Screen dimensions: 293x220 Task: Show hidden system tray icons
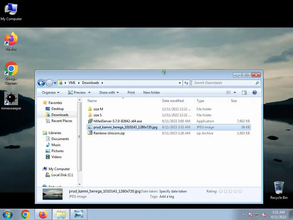click(x=243, y=215)
